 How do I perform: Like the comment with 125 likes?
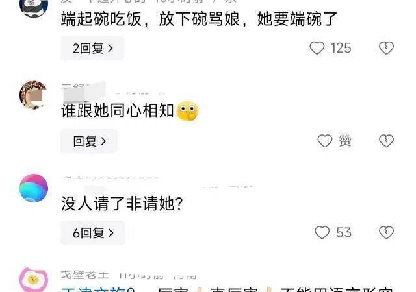coord(317,48)
